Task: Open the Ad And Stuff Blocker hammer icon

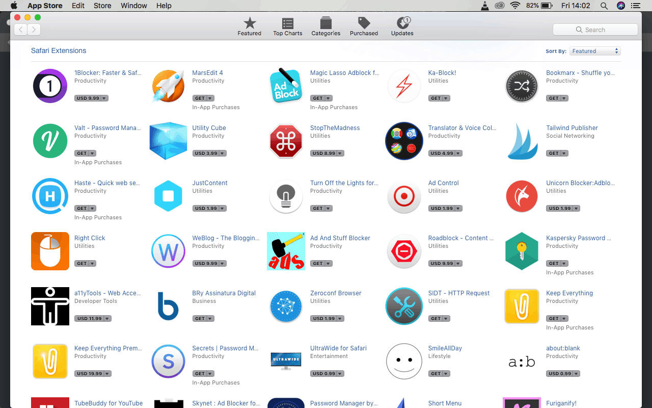Action: click(x=286, y=251)
